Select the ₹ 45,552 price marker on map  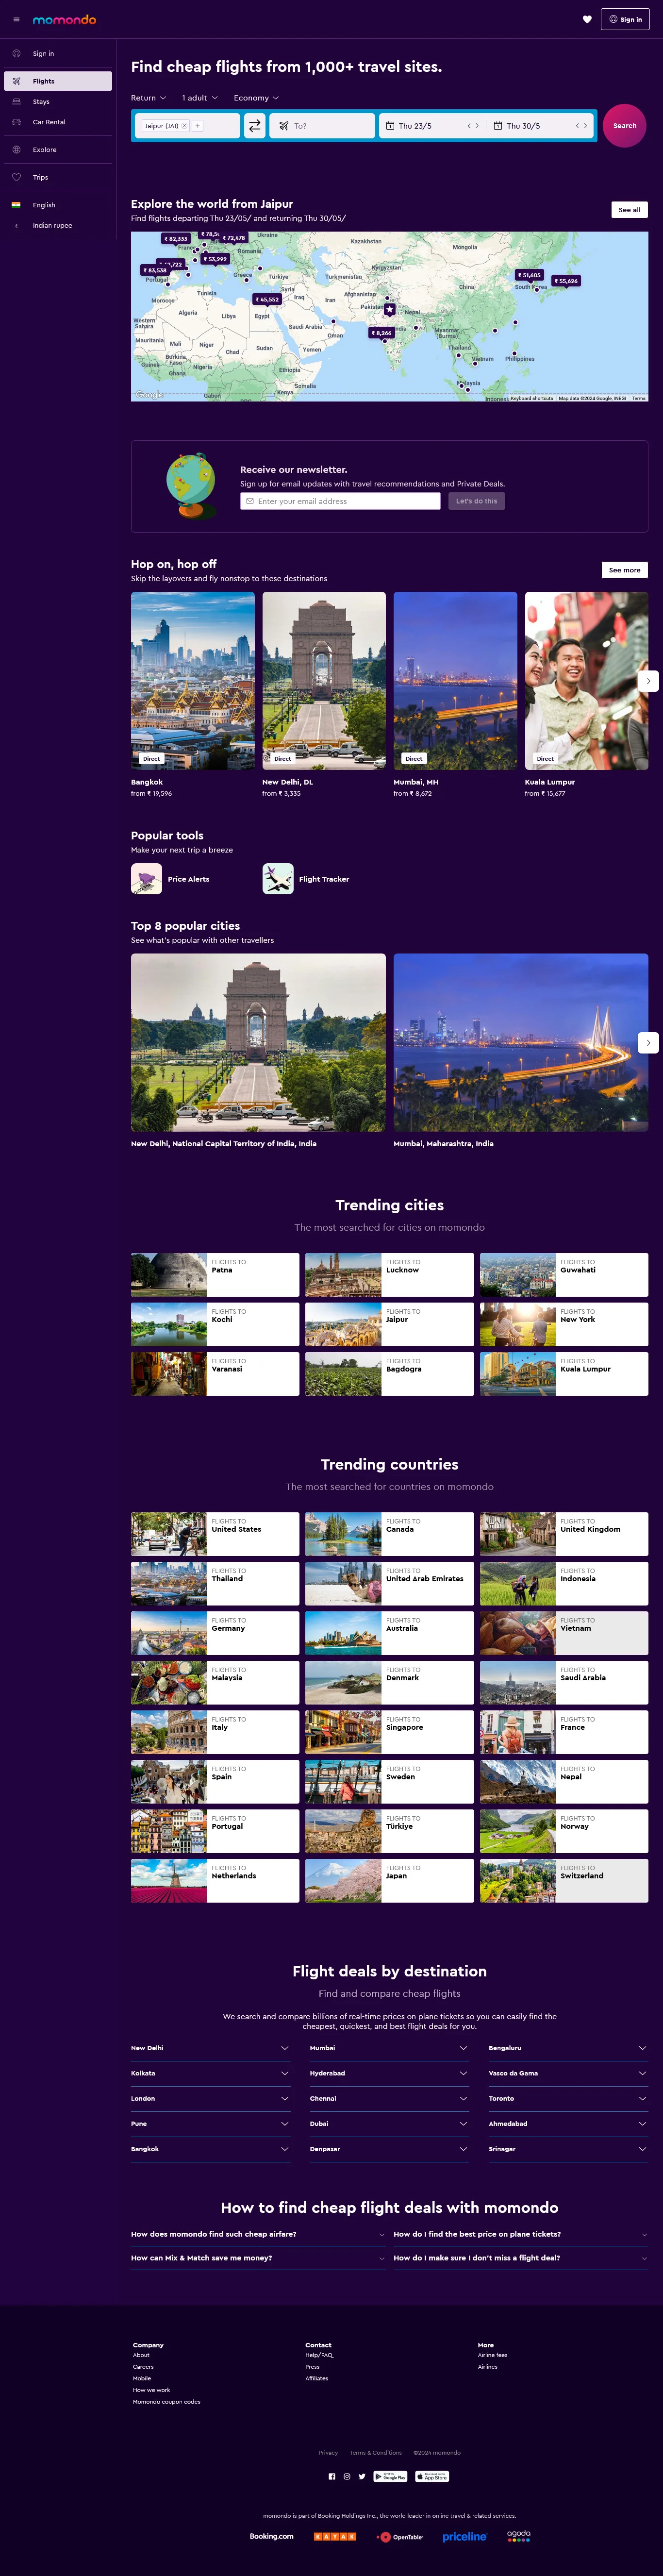point(266,299)
